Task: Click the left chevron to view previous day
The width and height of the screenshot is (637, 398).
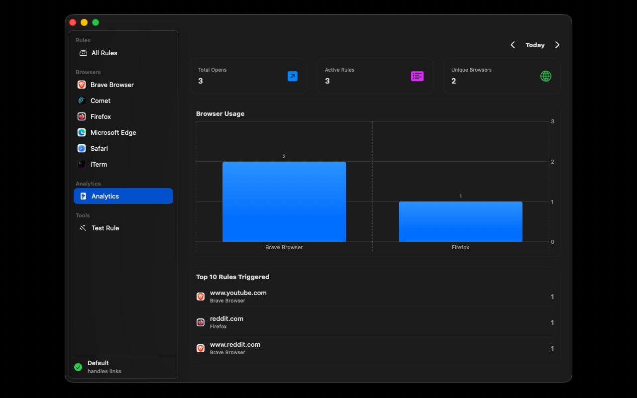Action: pos(513,45)
